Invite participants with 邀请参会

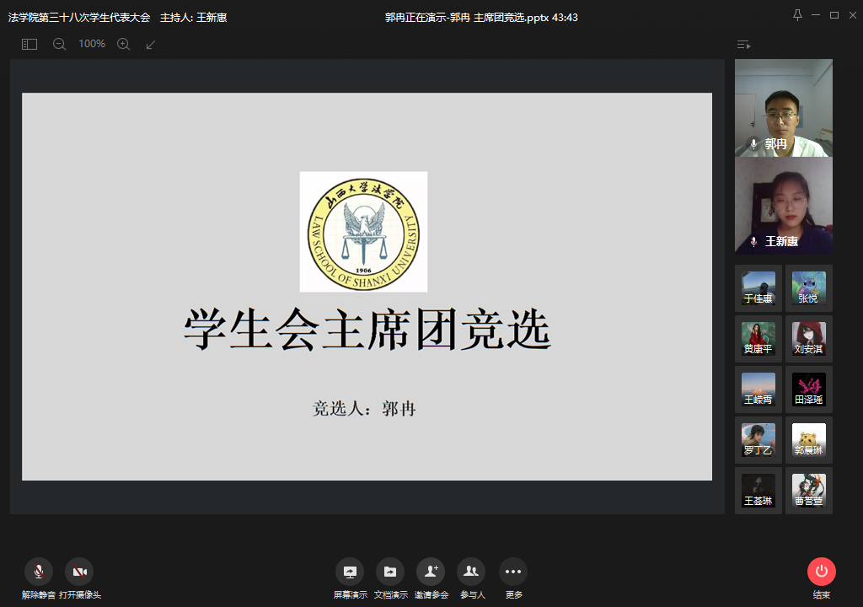(x=431, y=579)
